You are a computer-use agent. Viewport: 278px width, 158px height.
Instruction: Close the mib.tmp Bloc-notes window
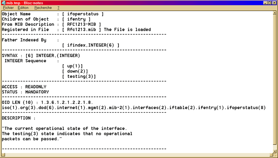(275, 2)
